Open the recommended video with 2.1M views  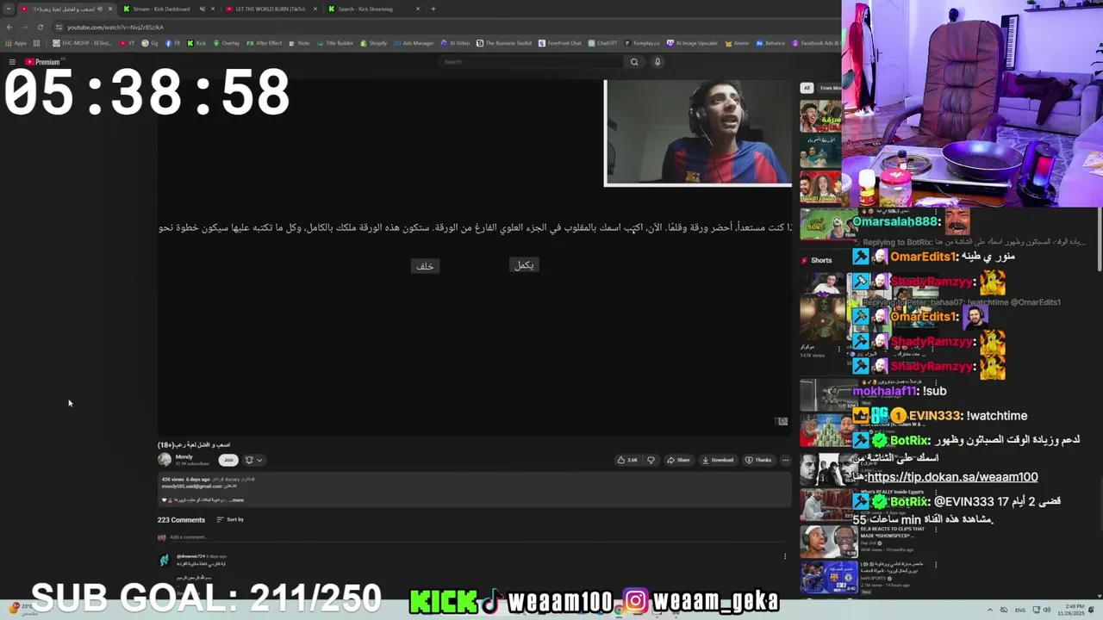(829, 577)
